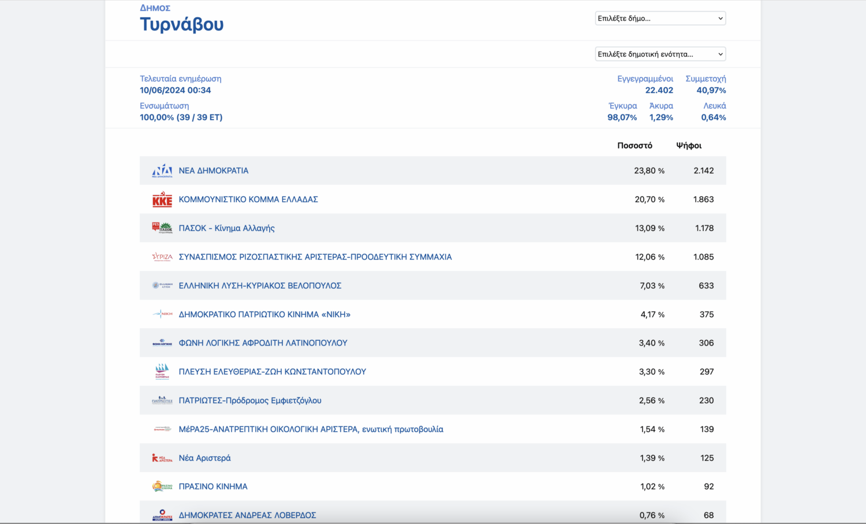The height and width of the screenshot is (524, 866).
Task: Open ΜέΡΑ25-ΑΝΑΤΡΕΠΤΙΚΗ ΟΙΚΟΛΟΓΙΚΗ ΑΡΙΣΤΕΡΑ link
Action: tap(311, 429)
